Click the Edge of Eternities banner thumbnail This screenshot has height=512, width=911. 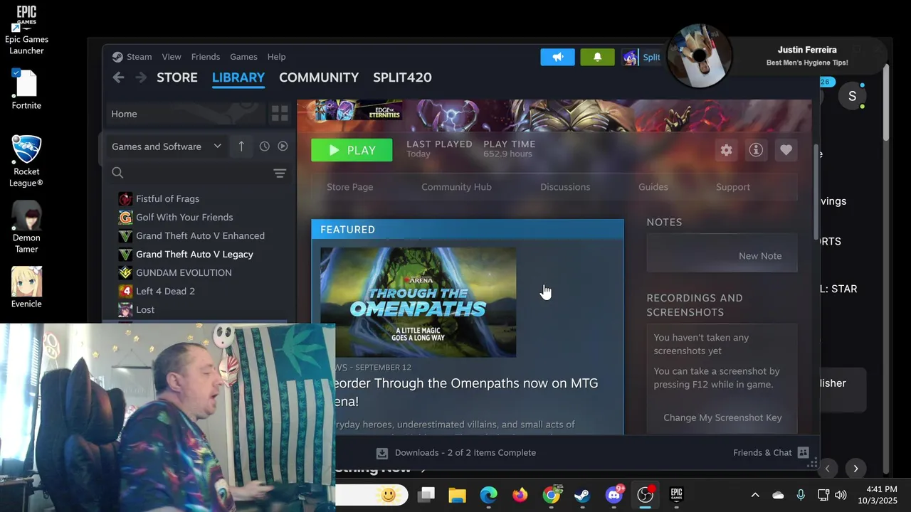click(358, 110)
